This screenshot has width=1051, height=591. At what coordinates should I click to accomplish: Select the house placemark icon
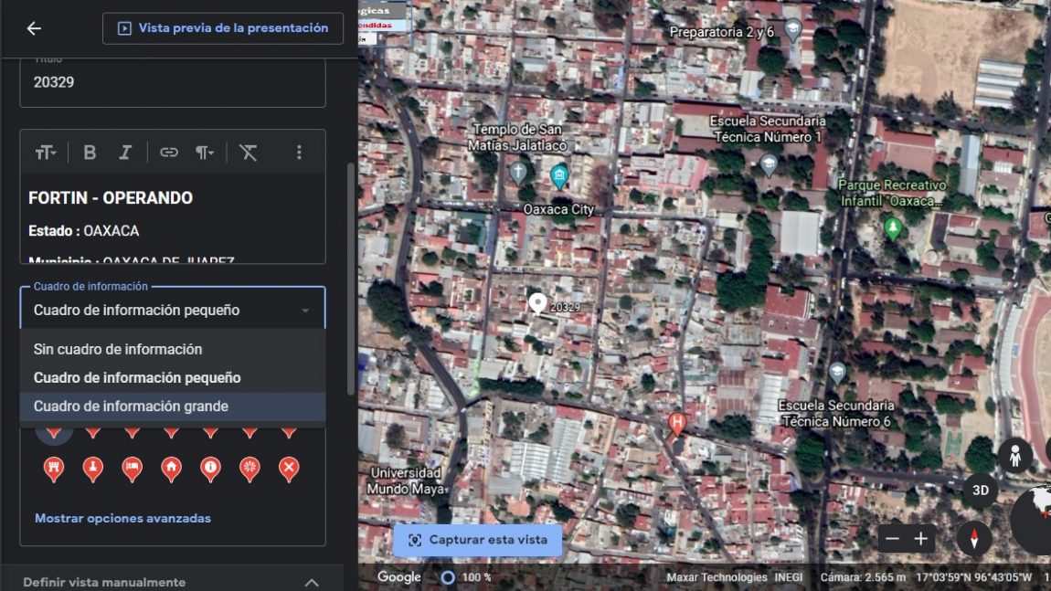tap(171, 469)
